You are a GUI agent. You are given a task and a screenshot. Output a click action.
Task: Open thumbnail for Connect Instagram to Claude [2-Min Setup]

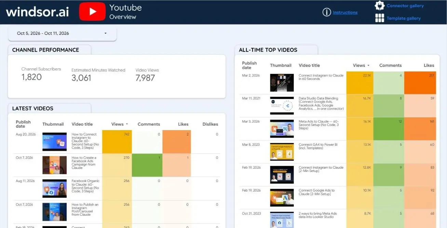[x=282, y=175]
